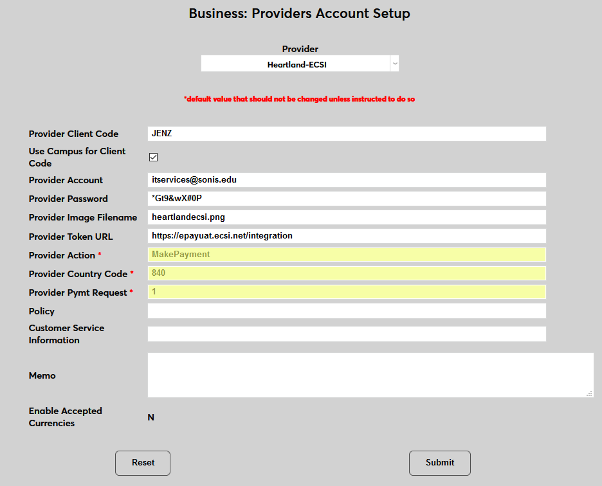Click into the Provider Token URL field
602x486 pixels.
pyautogui.click(x=347, y=236)
